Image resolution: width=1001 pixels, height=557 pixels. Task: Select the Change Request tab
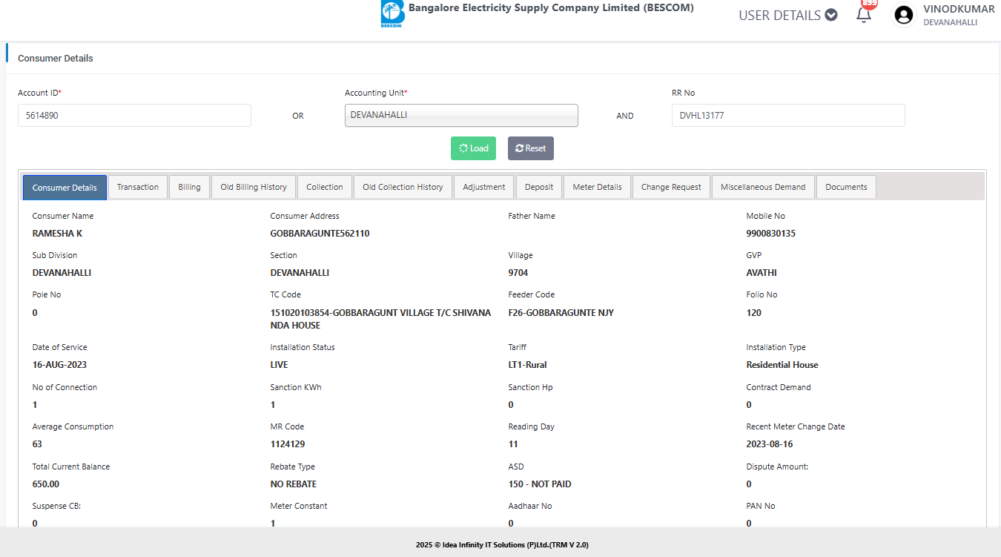[x=671, y=187]
